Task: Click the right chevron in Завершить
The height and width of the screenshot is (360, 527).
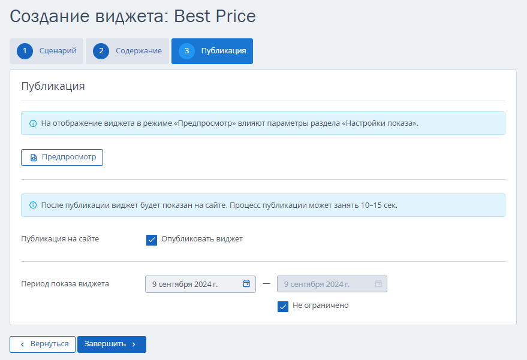Action: coord(134,344)
